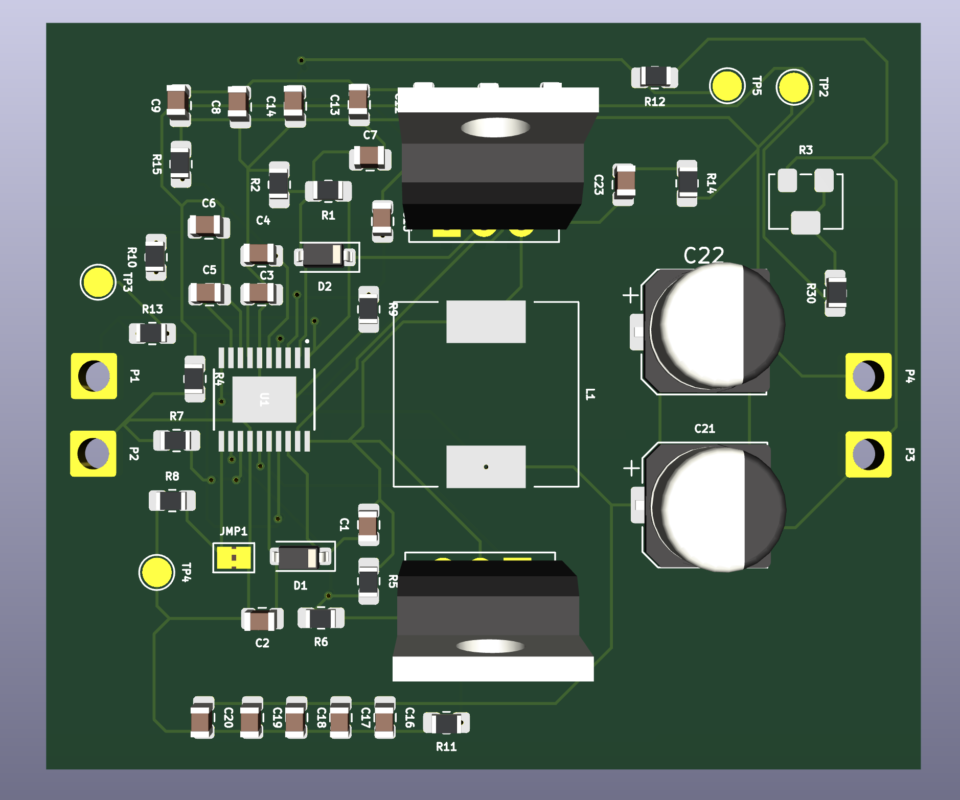Select capacitor C23 component

coord(624,184)
